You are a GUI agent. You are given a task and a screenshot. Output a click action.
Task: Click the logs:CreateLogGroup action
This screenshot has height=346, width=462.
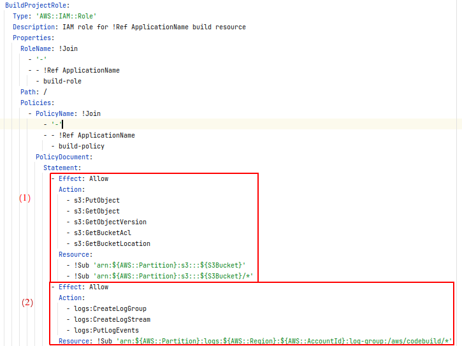click(x=110, y=308)
